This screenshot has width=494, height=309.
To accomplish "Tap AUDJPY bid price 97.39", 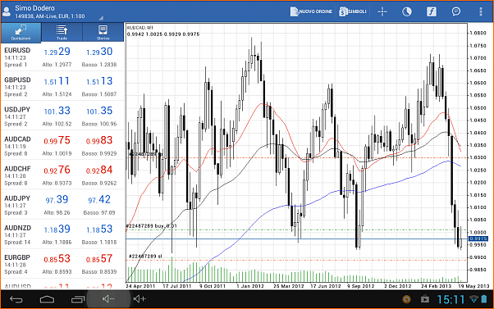I will click(x=57, y=199).
